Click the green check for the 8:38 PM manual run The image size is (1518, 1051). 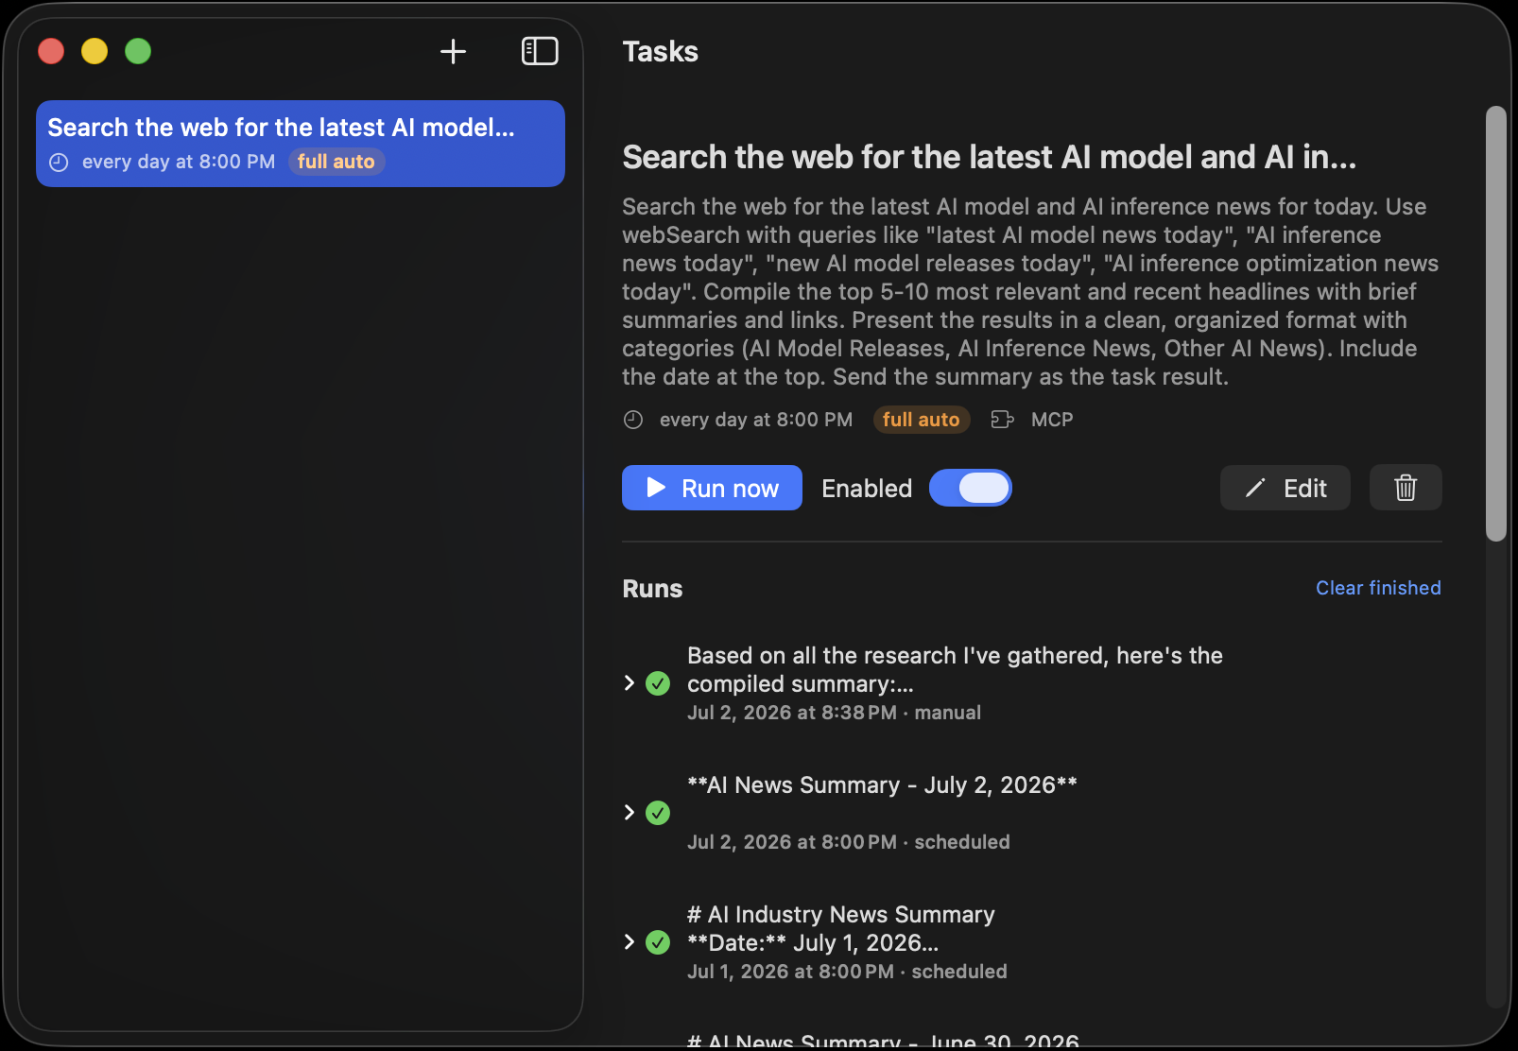[x=658, y=683]
